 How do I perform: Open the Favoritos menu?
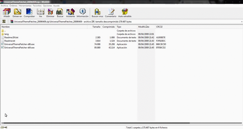pos(37,5)
